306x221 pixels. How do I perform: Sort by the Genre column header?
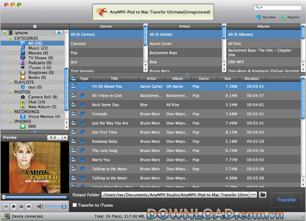click(x=204, y=79)
